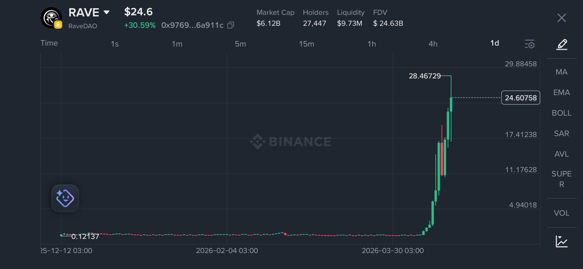Tap the 4.94018 price axis label

click(523, 205)
